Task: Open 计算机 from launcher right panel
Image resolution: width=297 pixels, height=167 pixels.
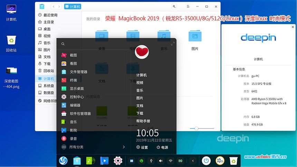Action: coord(142,75)
